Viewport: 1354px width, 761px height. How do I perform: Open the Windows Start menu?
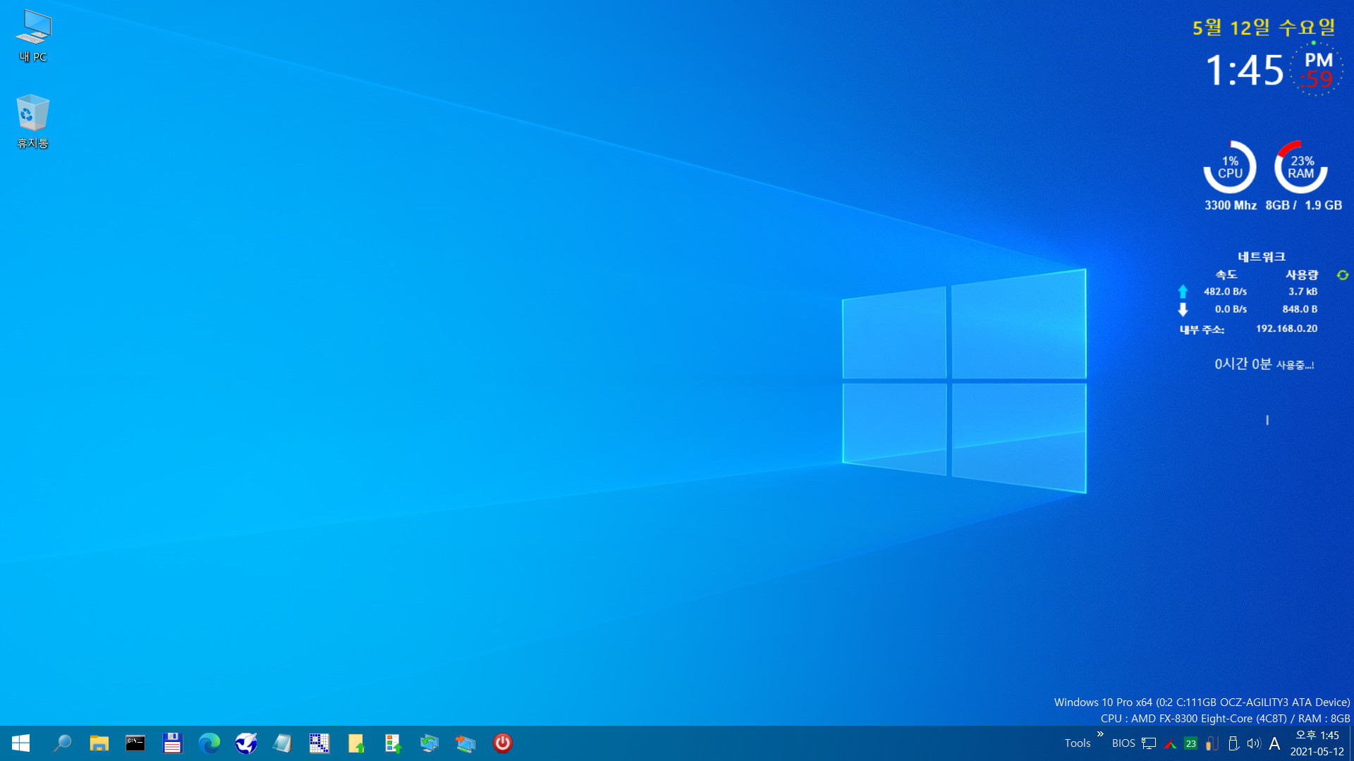(x=20, y=743)
